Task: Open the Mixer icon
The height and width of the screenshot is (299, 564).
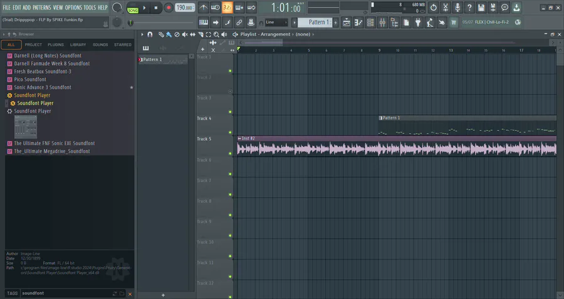Action: click(x=382, y=23)
